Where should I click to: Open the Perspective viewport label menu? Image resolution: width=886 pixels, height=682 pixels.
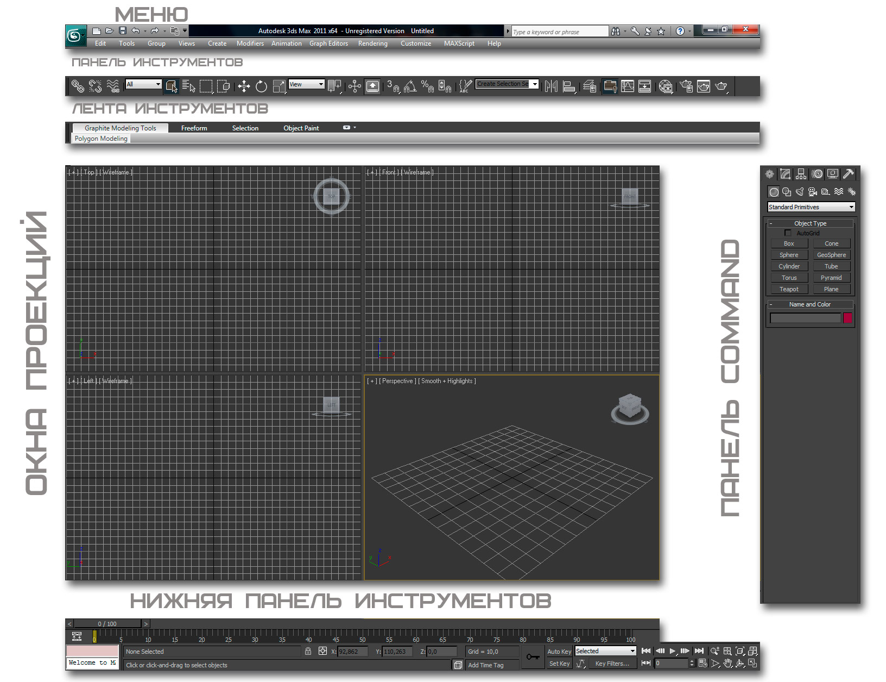[398, 381]
